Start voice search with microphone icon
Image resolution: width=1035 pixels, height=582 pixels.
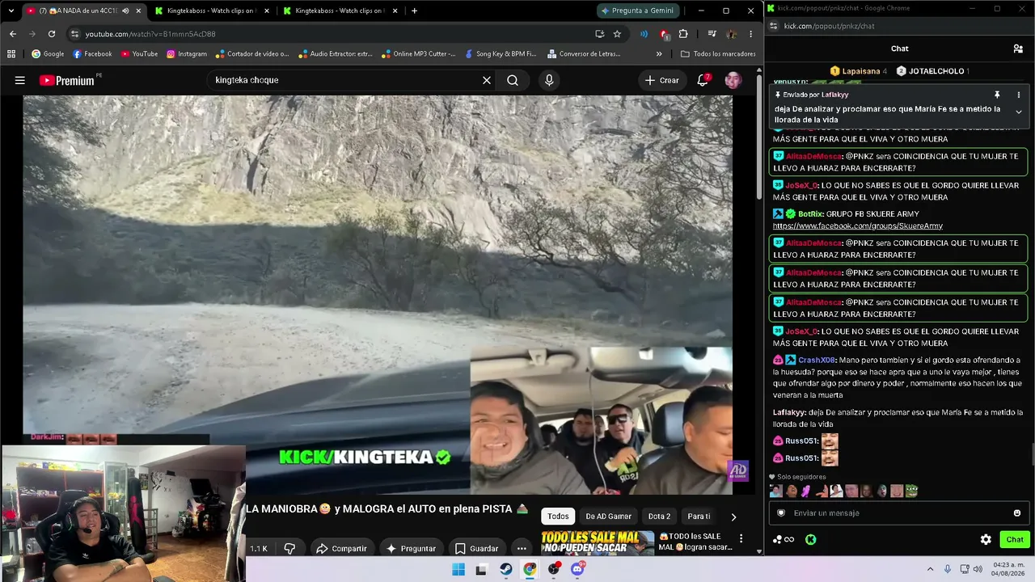click(x=549, y=80)
